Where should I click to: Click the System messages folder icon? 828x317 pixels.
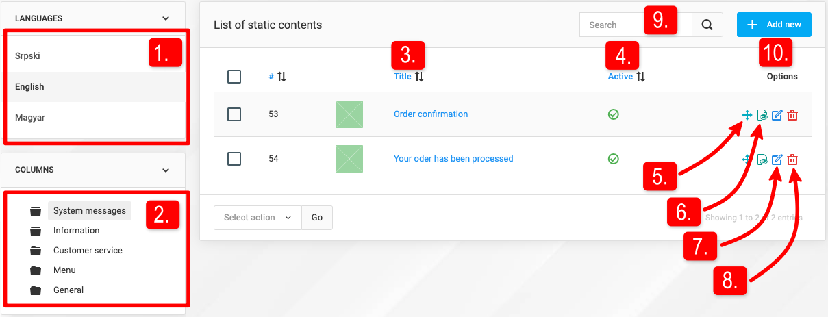tap(36, 211)
